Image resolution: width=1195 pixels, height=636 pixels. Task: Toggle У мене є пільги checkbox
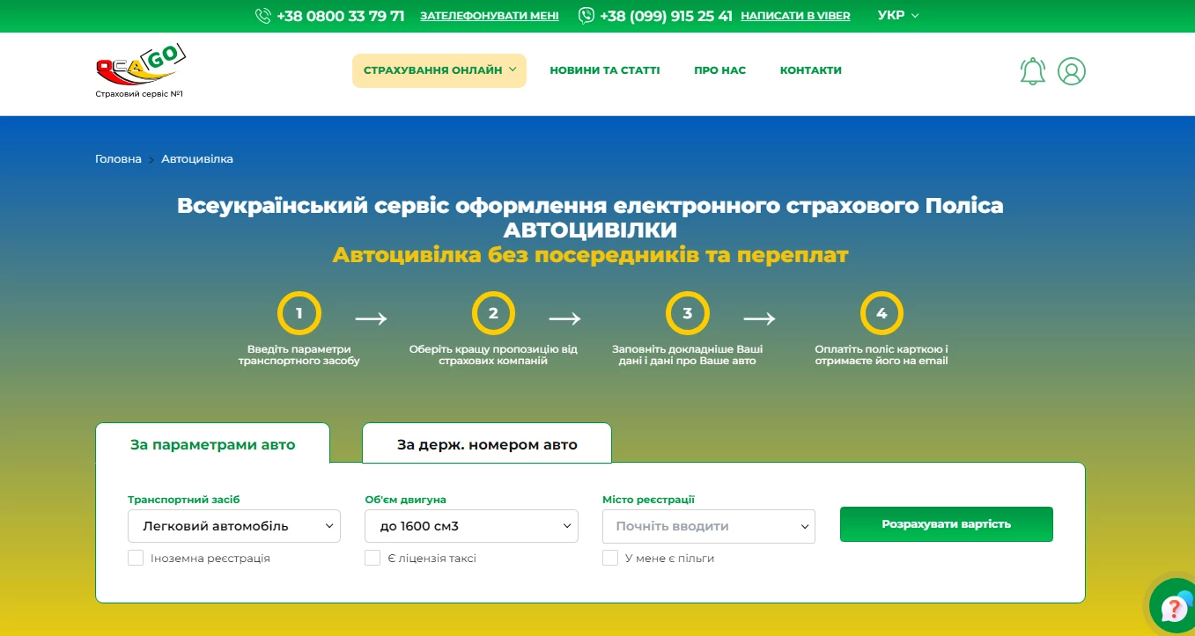610,557
